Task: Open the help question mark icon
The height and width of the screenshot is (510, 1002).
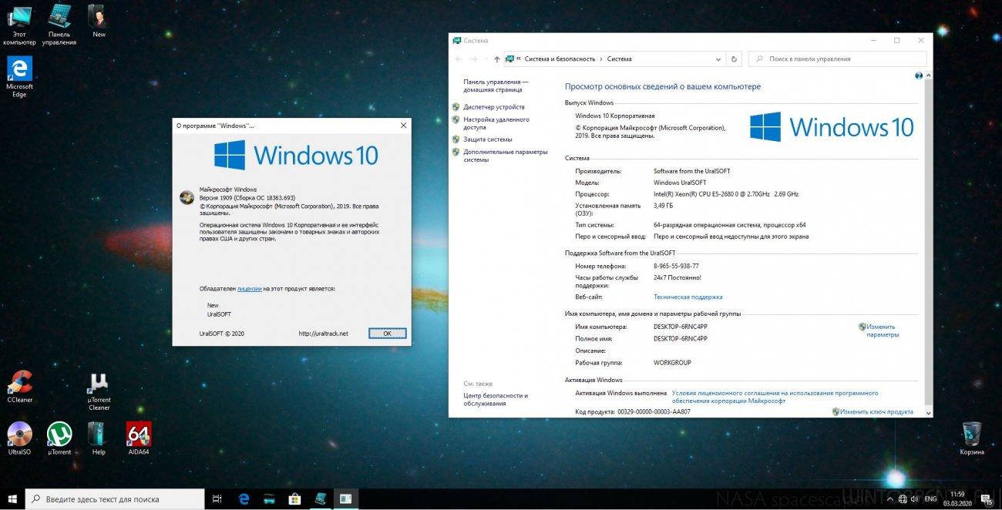Action: tap(919, 75)
